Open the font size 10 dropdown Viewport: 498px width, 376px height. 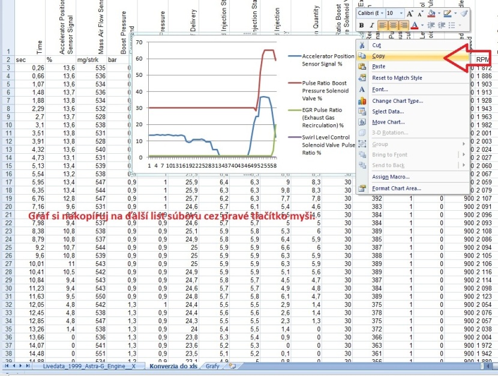[400, 13]
